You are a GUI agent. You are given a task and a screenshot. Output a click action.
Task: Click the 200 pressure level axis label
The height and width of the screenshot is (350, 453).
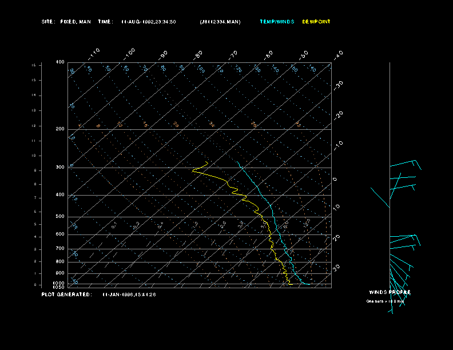click(x=60, y=129)
